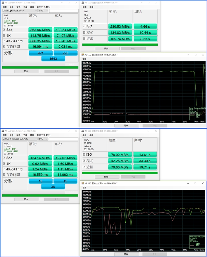Click the empty text field beside 1 GB in the Intel window
The image size is (207, 257).
pyautogui.click(x=63, y=11)
